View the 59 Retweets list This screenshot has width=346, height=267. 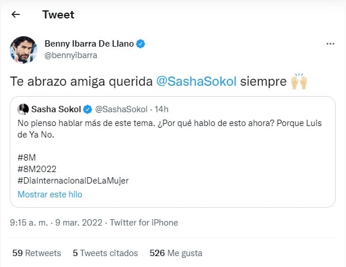click(37, 253)
